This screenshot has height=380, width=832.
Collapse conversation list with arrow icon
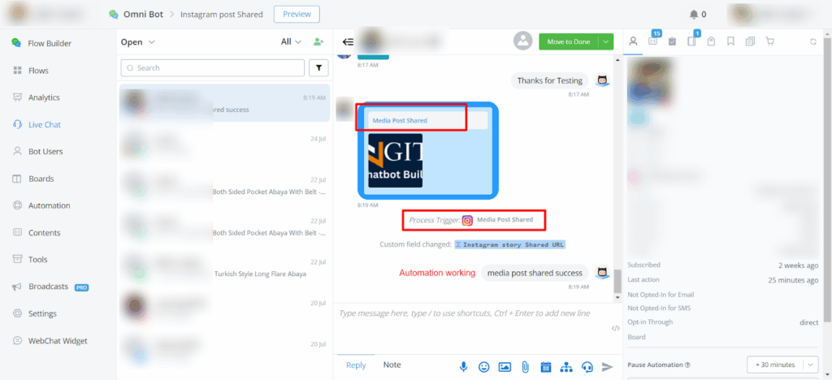pos(349,42)
